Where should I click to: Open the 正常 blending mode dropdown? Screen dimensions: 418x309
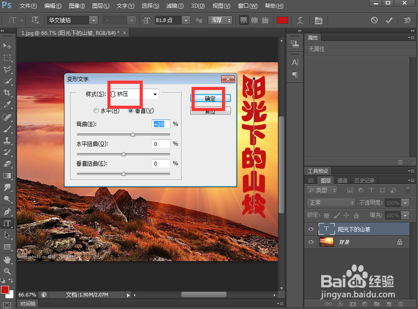tap(331, 203)
